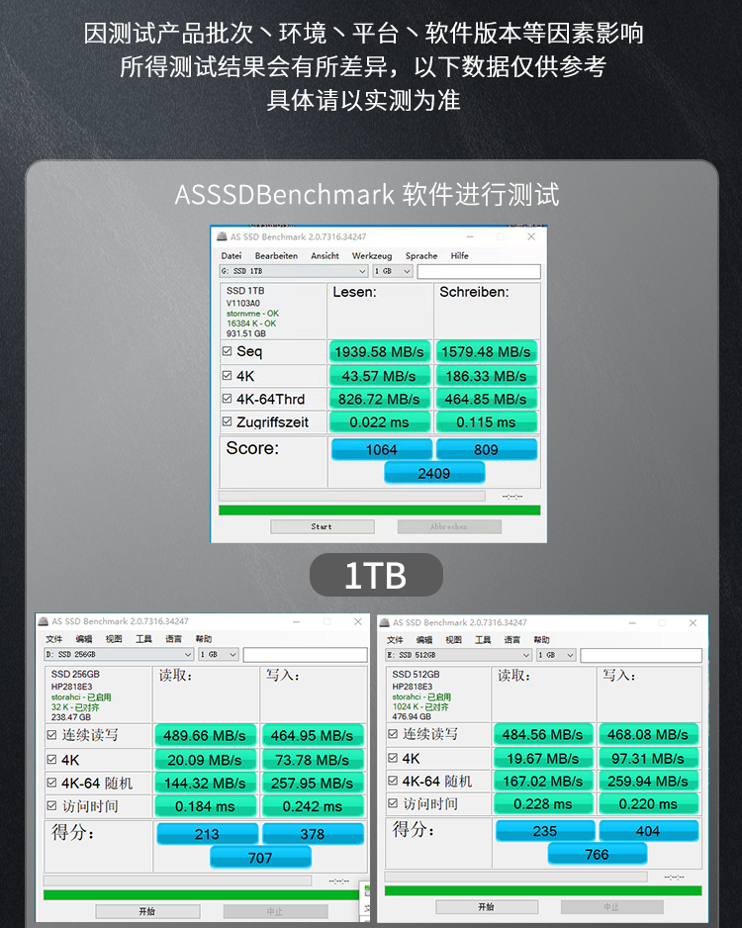Open the 1 GB size dropdown in 1TB window
Screen dimensions: 742x928
click(392, 271)
